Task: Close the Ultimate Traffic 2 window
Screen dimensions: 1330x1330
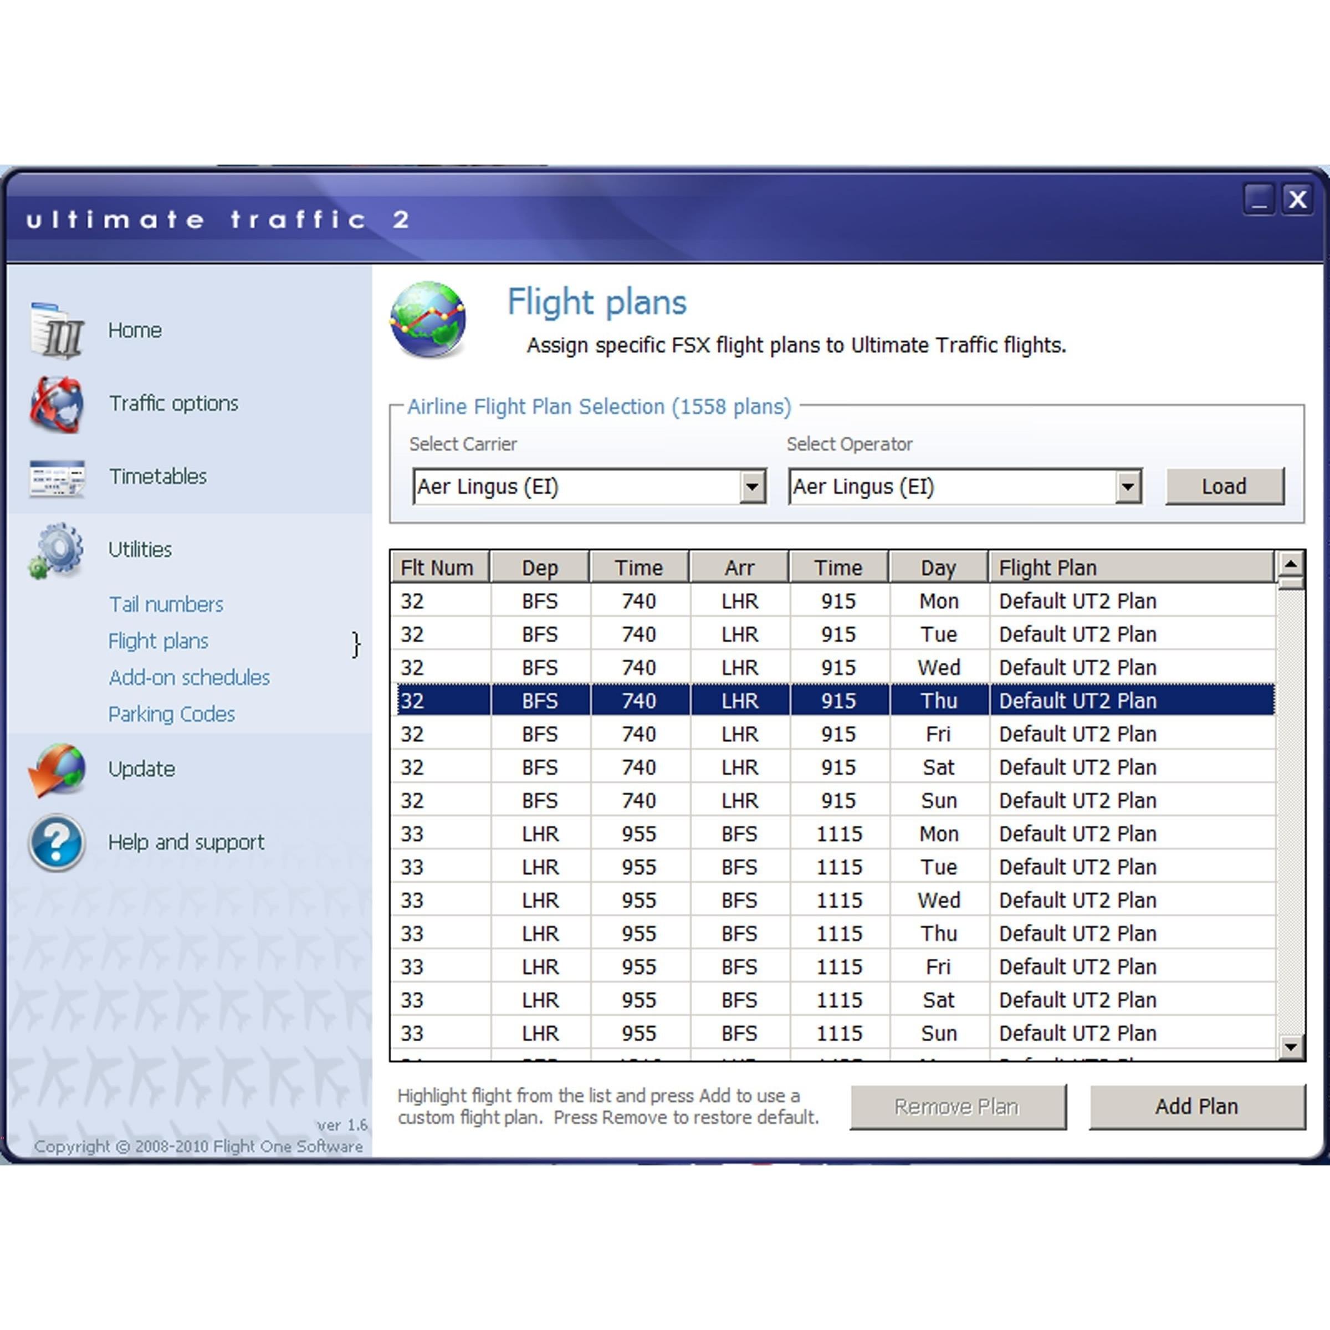Action: [1297, 199]
